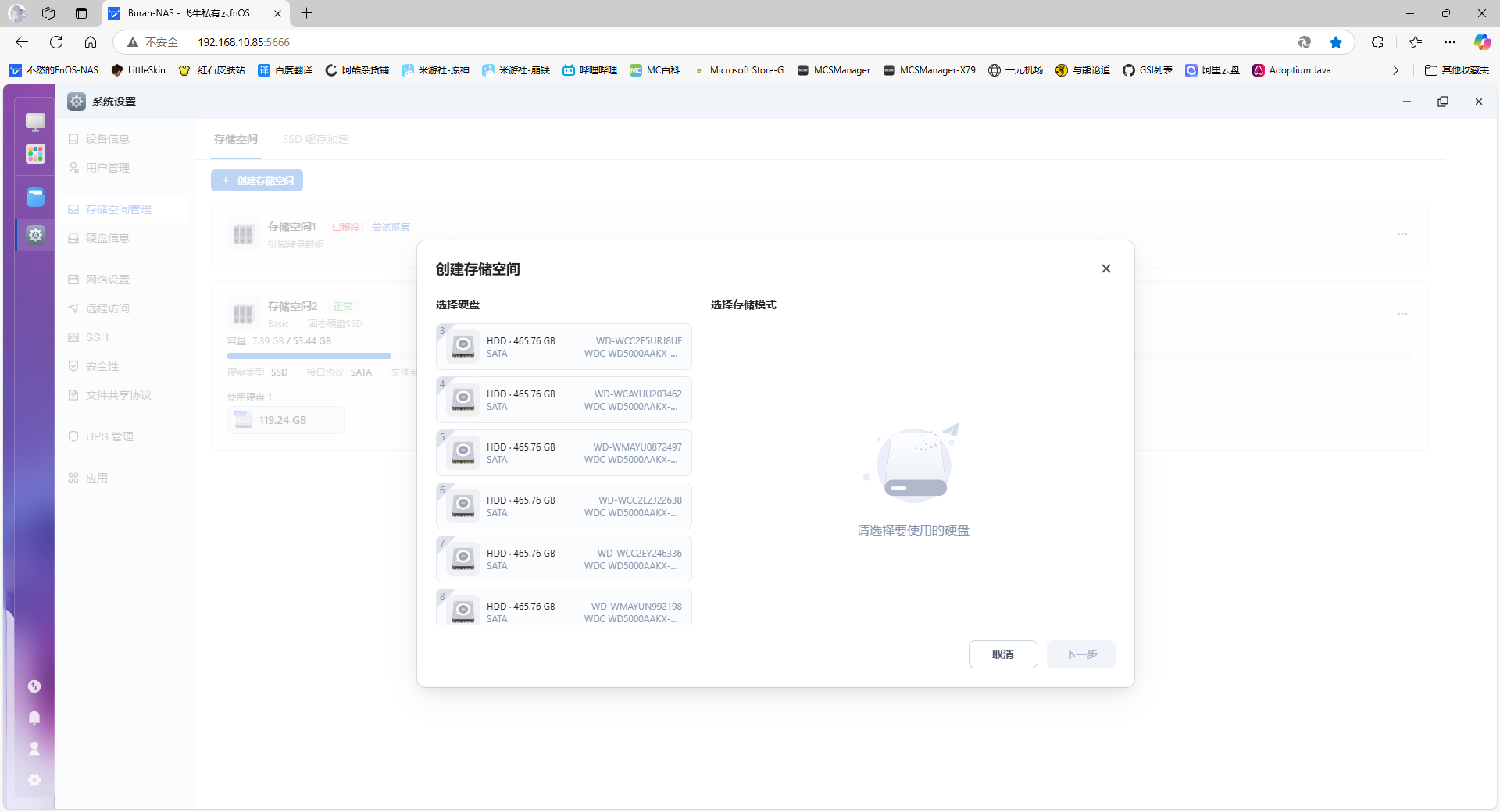This screenshot has height=812, width=1500.
Task: Open 存储空间管理 in settings sidebar
Action: coord(125,209)
